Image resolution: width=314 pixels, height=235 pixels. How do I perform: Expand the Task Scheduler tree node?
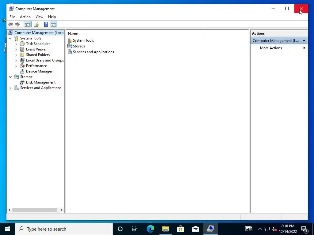pyautogui.click(x=16, y=44)
